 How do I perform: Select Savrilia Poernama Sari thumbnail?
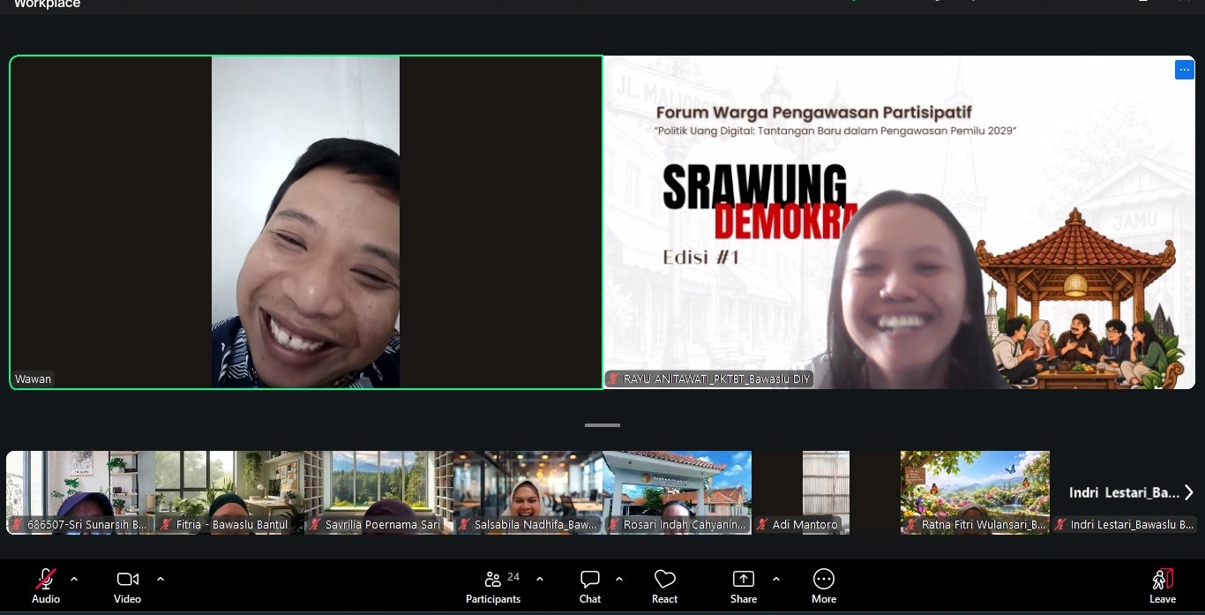click(378, 492)
